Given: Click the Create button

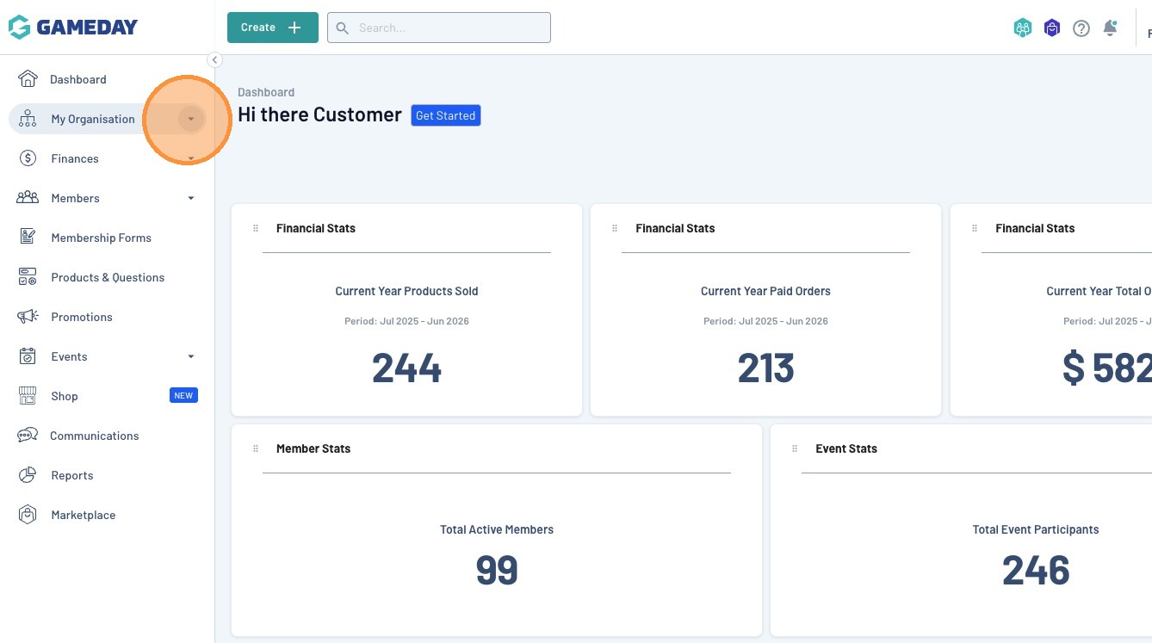Looking at the screenshot, I should [x=273, y=28].
